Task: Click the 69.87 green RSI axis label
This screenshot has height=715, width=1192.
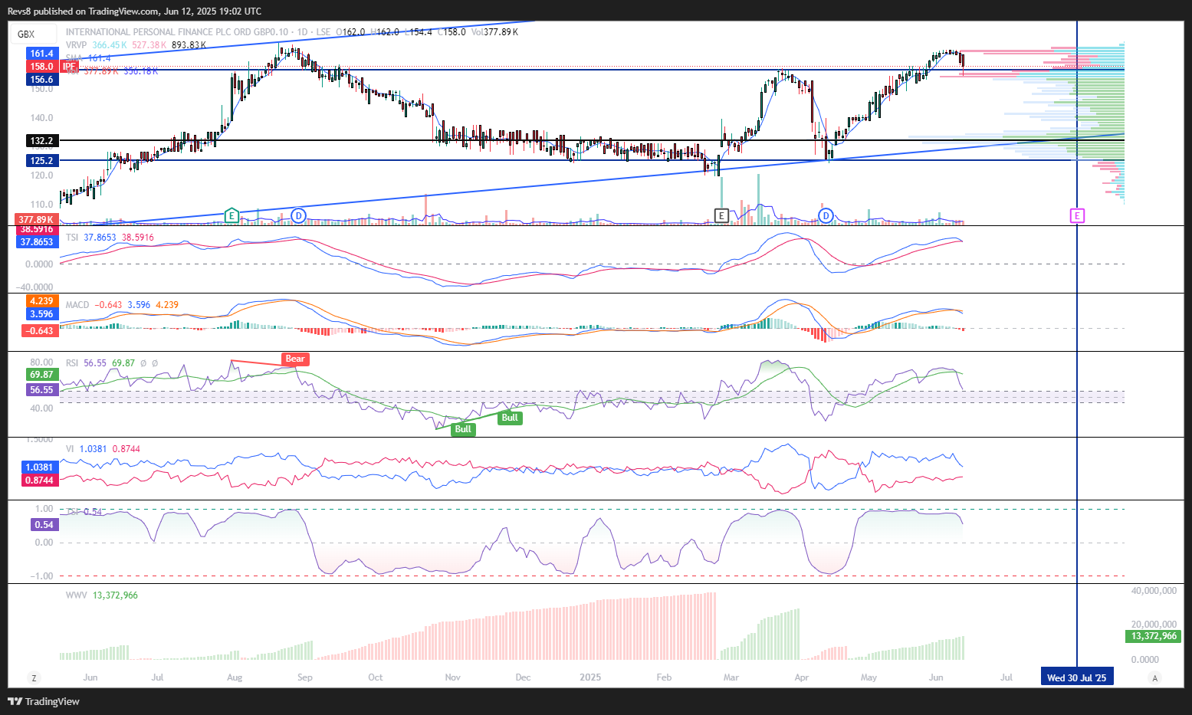Action: 41,375
